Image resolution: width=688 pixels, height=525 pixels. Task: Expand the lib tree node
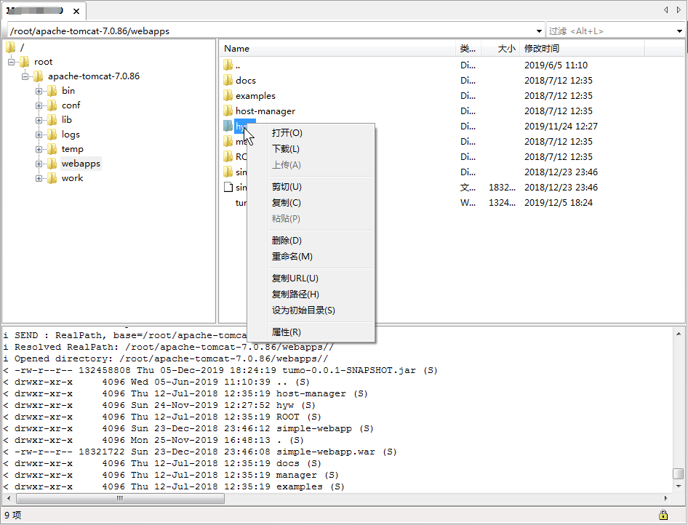(39, 120)
